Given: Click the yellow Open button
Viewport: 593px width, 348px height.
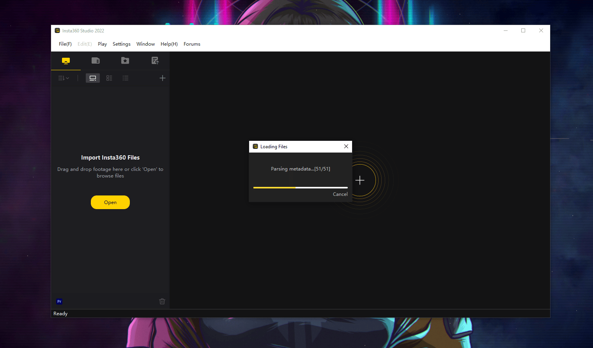Looking at the screenshot, I should pos(110,202).
